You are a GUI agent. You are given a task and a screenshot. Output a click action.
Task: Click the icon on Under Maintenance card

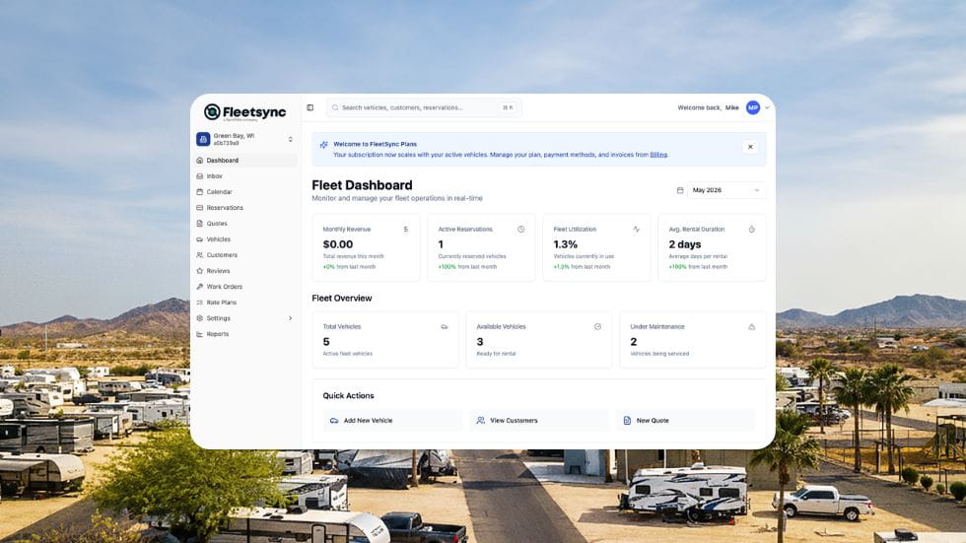[x=751, y=327]
